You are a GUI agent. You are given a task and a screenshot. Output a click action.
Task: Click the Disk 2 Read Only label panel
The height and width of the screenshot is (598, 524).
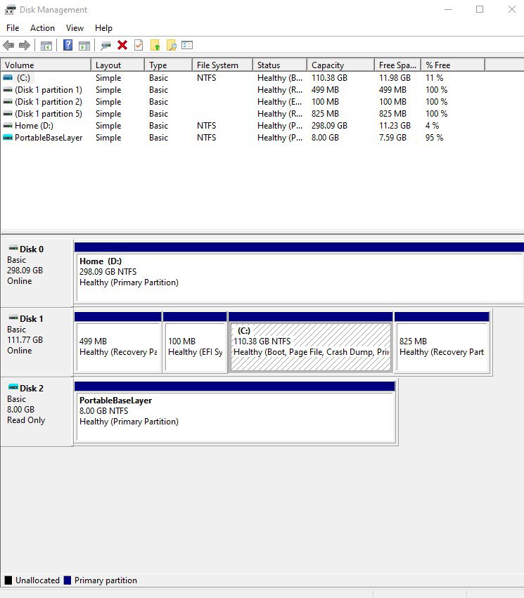(37, 412)
